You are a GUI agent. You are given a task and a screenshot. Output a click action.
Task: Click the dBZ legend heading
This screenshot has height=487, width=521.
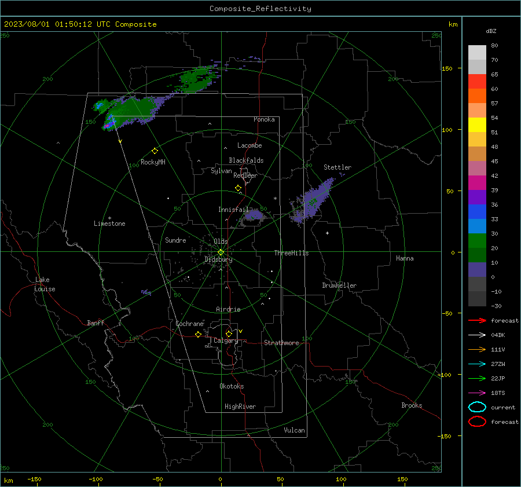pos(491,31)
